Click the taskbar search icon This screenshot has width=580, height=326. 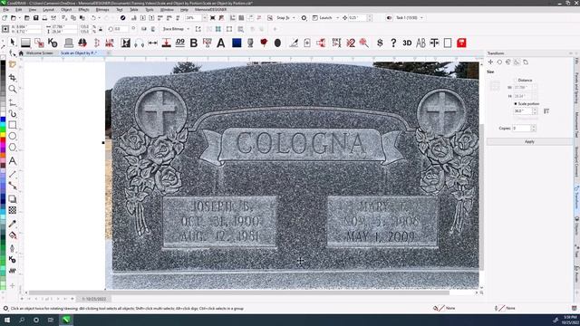pos(22,320)
